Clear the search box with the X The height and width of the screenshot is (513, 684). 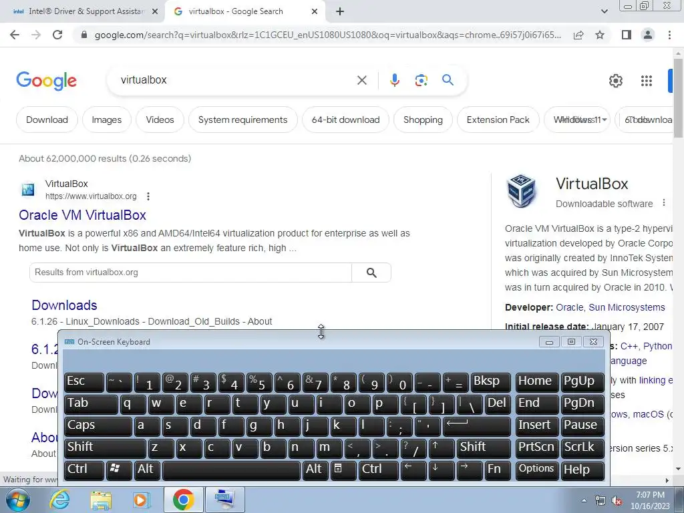(x=361, y=80)
